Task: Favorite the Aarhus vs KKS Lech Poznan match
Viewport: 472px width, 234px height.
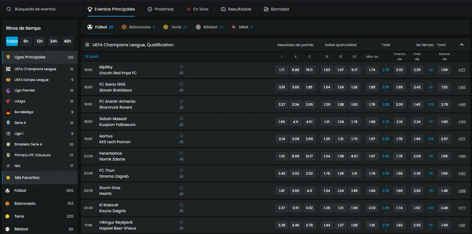Action: pyautogui.click(x=181, y=136)
